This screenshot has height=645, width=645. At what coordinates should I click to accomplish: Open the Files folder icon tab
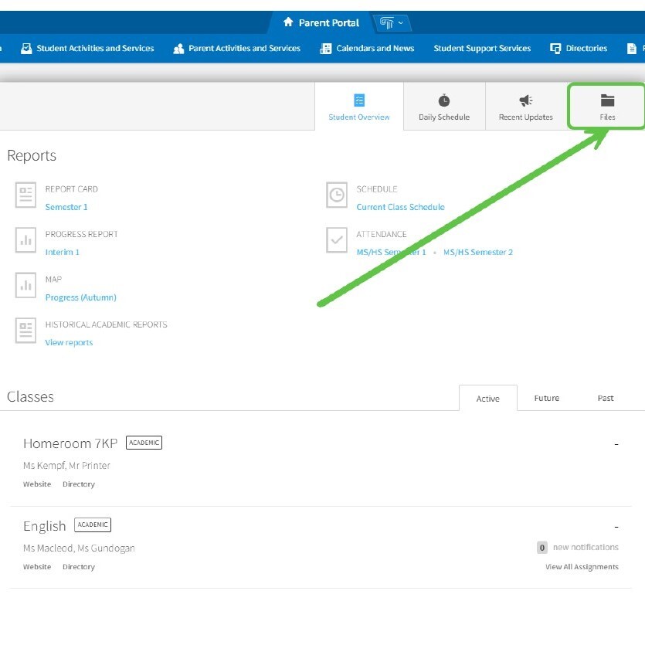(x=607, y=101)
